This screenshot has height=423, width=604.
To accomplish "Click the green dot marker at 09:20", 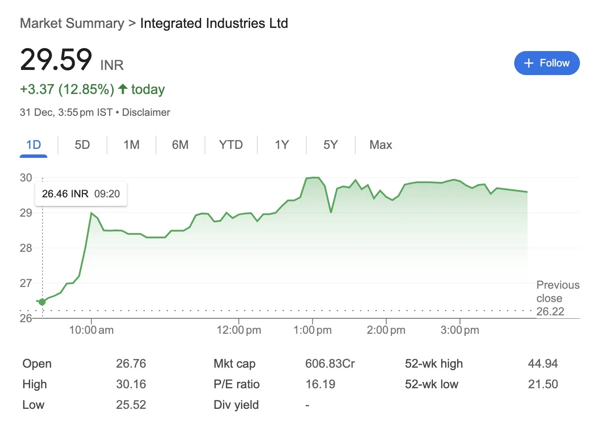I will (42, 302).
